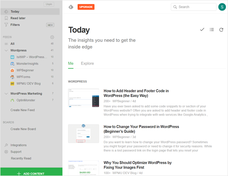This screenshot has width=228, height=176.
Task: Click the green ADD CONTENT button
Action: coord(32,172)
